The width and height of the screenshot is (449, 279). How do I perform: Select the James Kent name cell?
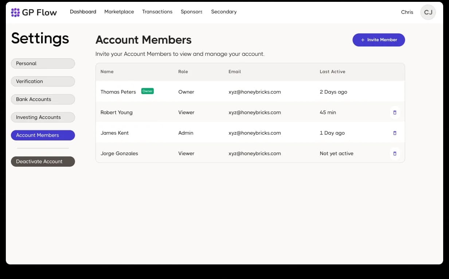[114, 133]
